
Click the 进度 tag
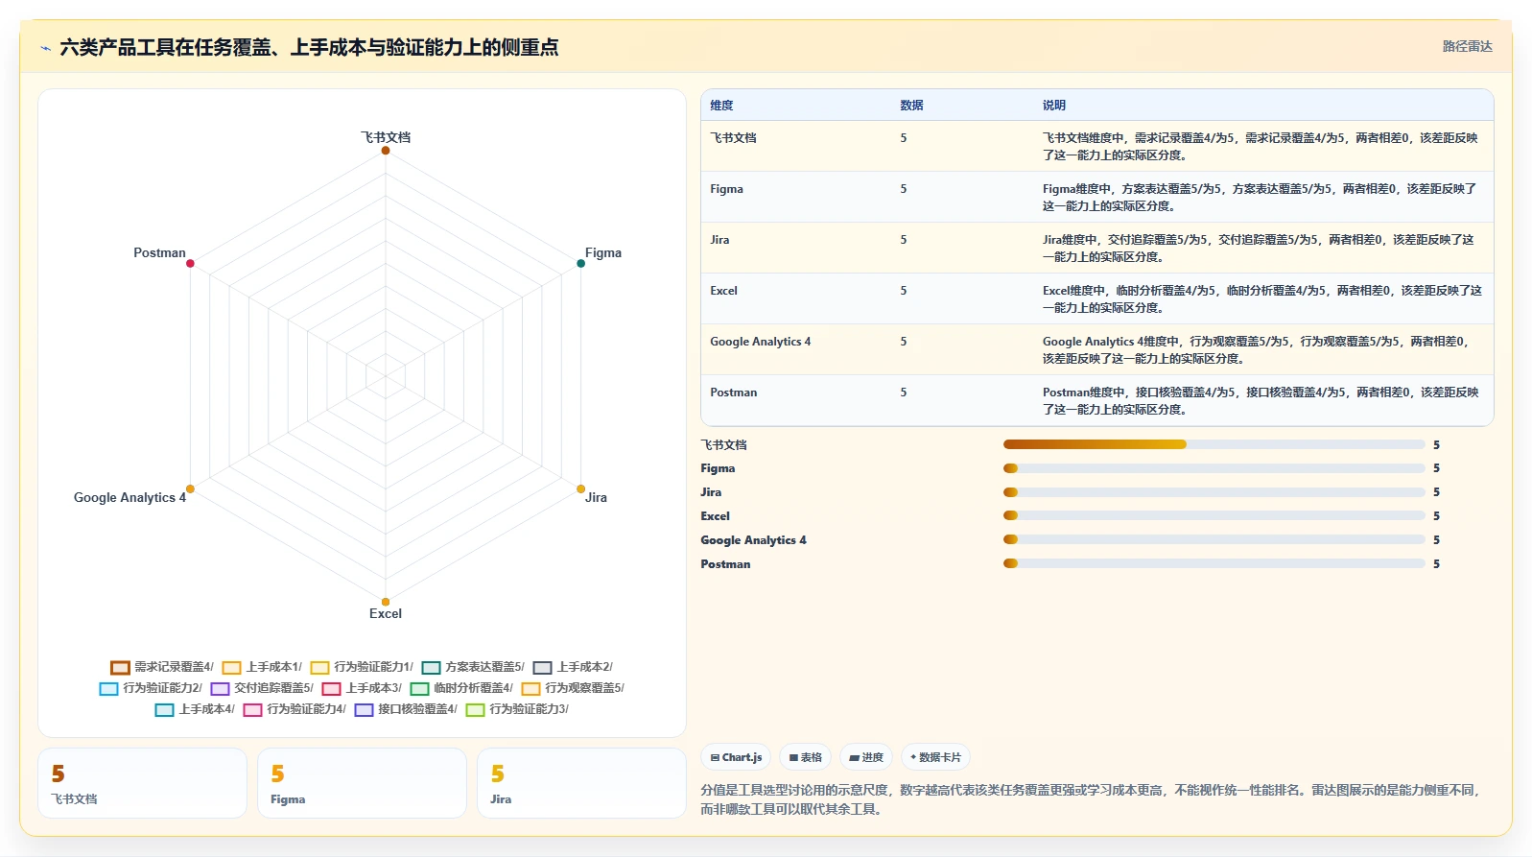click(866, 757)
